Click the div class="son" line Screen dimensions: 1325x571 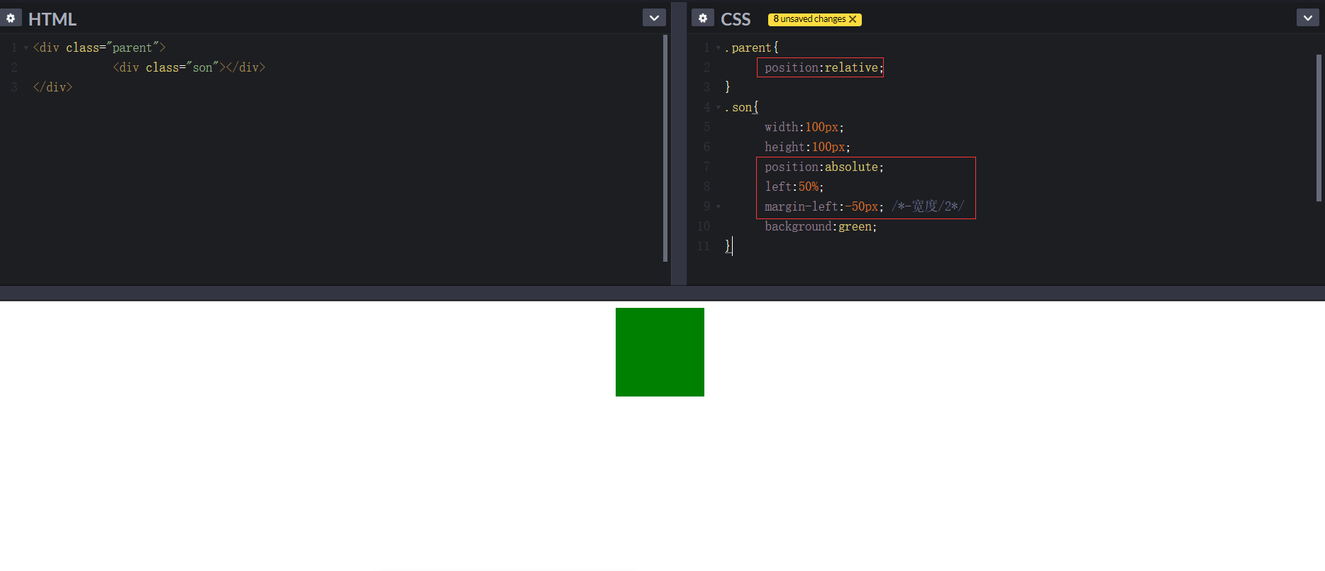click(x=189, y=67)
